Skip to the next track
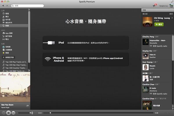 [13, 113]
